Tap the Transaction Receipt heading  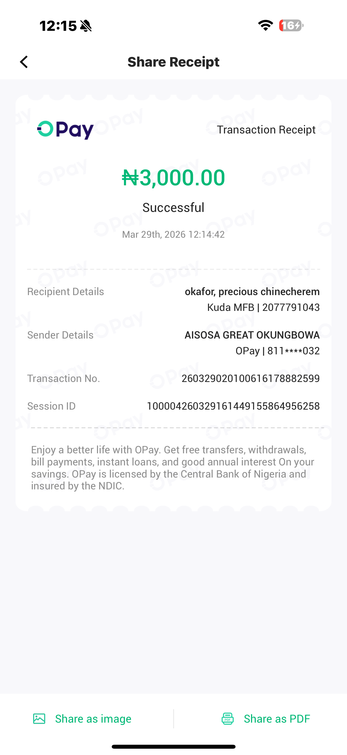click(x=266, y=130)
